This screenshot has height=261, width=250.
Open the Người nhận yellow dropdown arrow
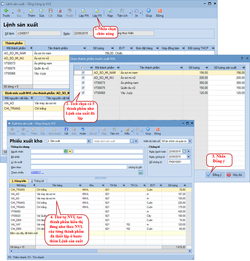(x=70, y=151)
